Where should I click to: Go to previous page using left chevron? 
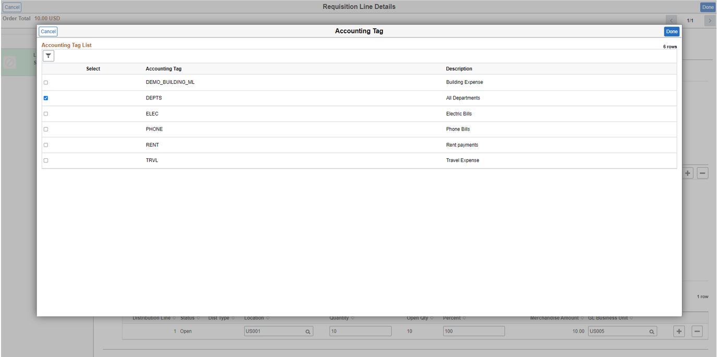point(670,19)
